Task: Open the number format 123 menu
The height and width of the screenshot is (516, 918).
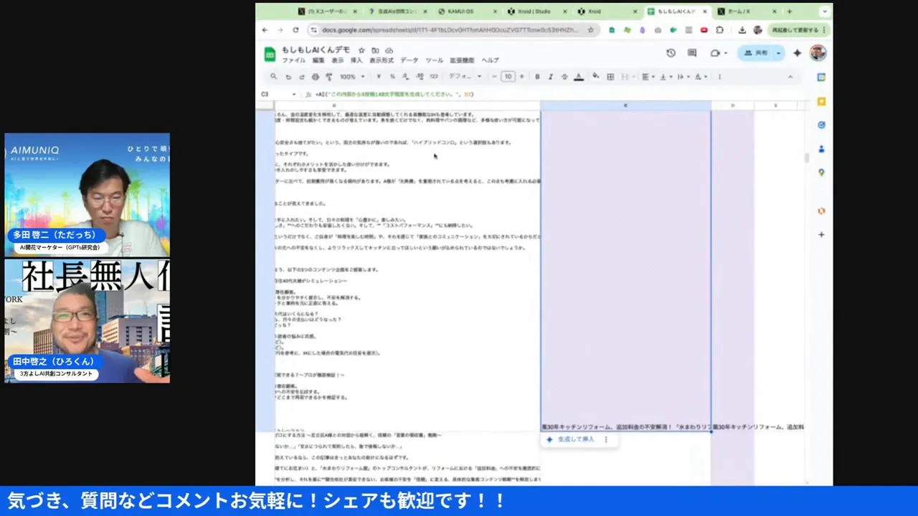Action: pyautogui.click(x=434, y=77)
